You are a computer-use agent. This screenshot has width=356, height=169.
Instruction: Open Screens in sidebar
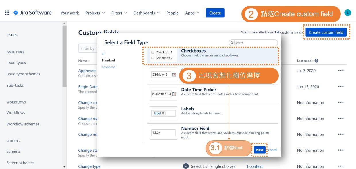13,151
